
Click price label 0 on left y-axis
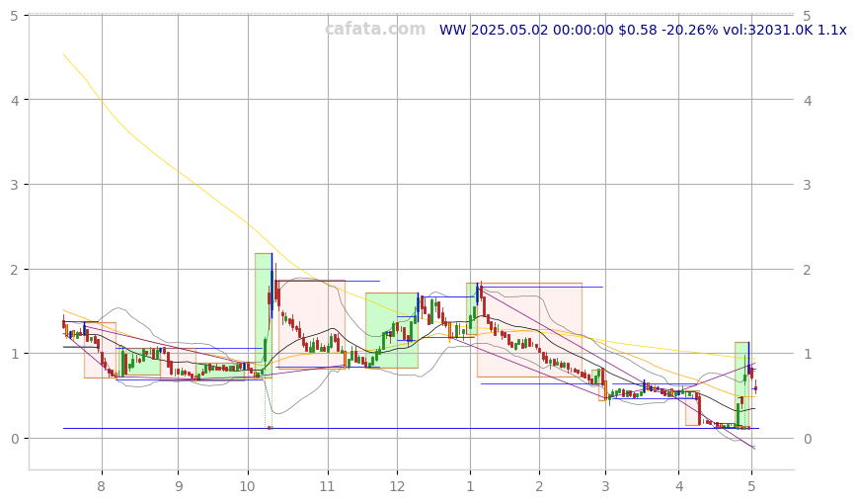[14, 439]
